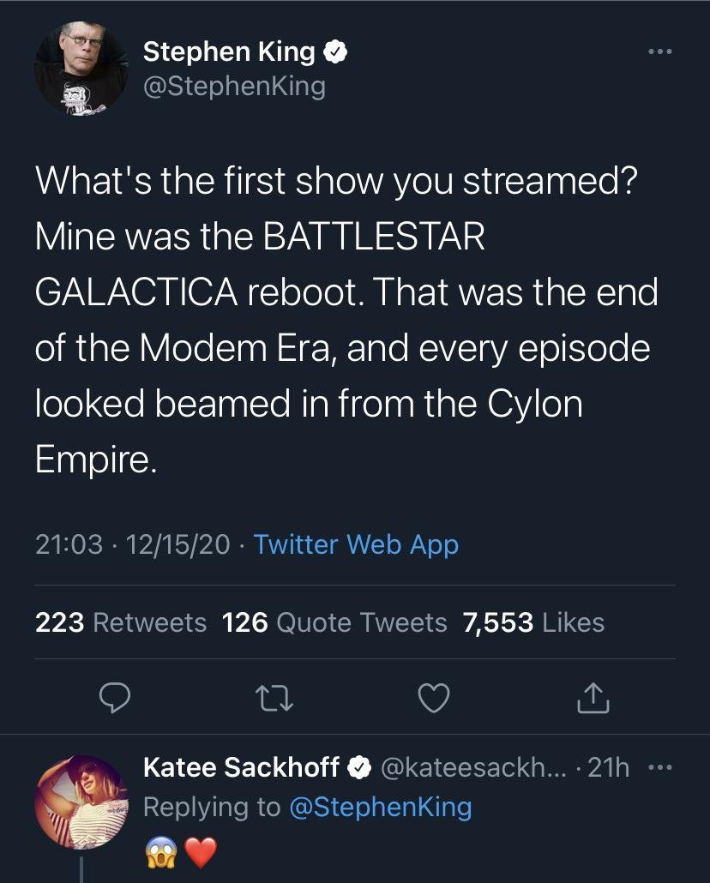Tap the 21:03 · 12/15/20 timestamp
The image size is (710, 883).
(x=132, y=544)
